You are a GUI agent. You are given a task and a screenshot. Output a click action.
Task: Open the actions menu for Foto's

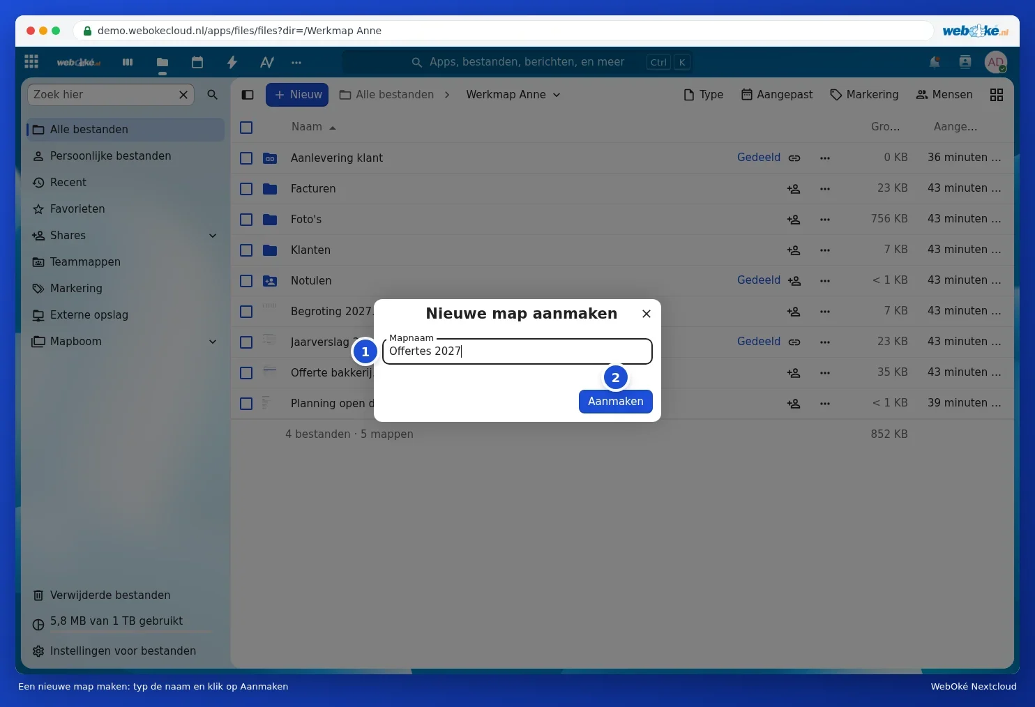click(825, 220)
